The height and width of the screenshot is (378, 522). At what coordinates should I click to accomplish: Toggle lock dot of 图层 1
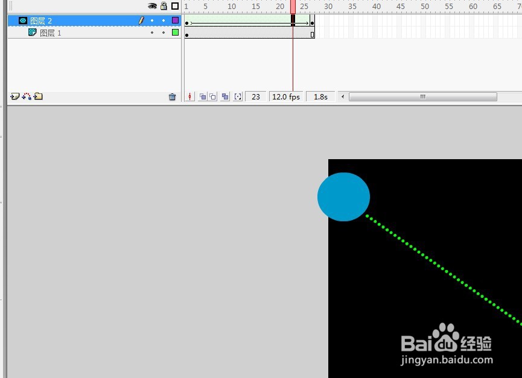[164, 33]
